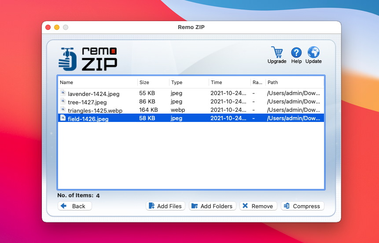Remove the selected file with Remove
Image resolution: width=379 pixels, height=243 pixels.
pos(258,206)
